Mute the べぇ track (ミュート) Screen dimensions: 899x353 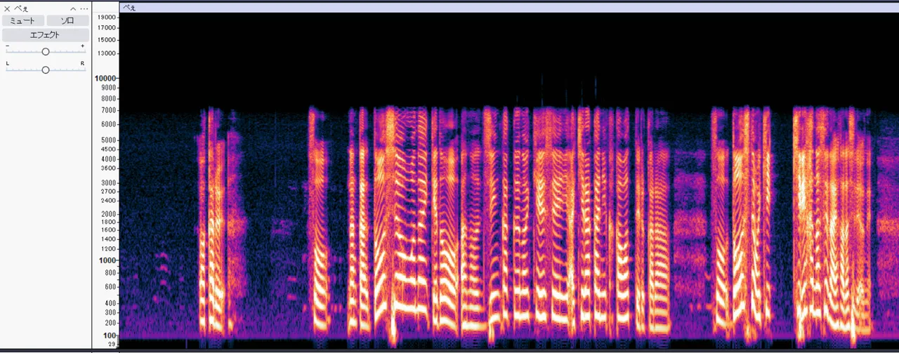23,21
